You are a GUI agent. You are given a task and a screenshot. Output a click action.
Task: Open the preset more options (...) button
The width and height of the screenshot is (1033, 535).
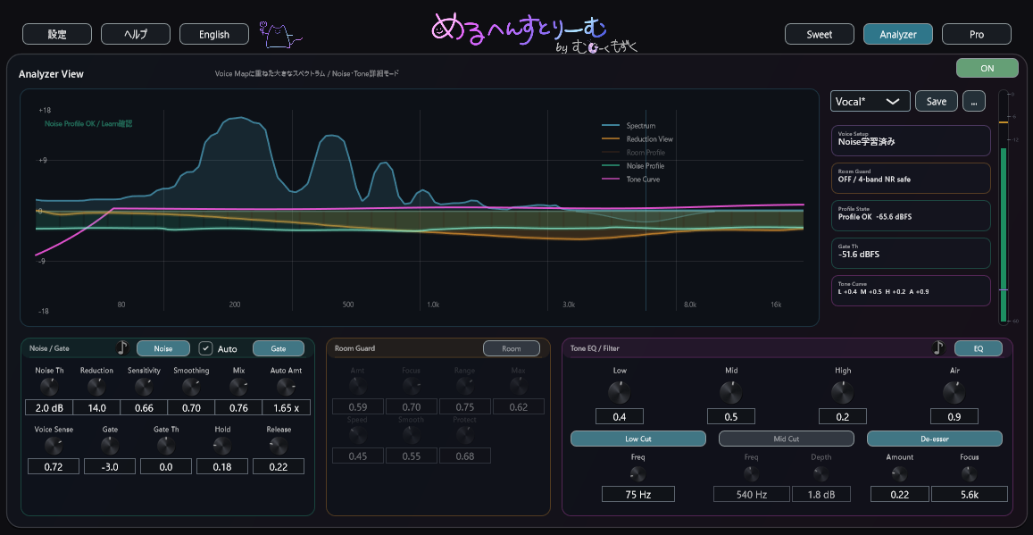coord(974,101)
